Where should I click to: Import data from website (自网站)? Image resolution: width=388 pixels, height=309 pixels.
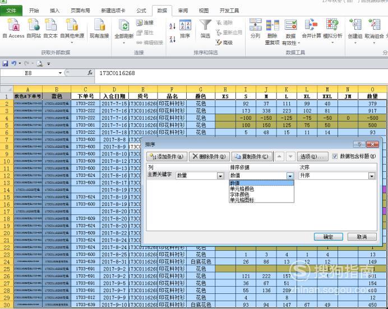tap(34, 28)
